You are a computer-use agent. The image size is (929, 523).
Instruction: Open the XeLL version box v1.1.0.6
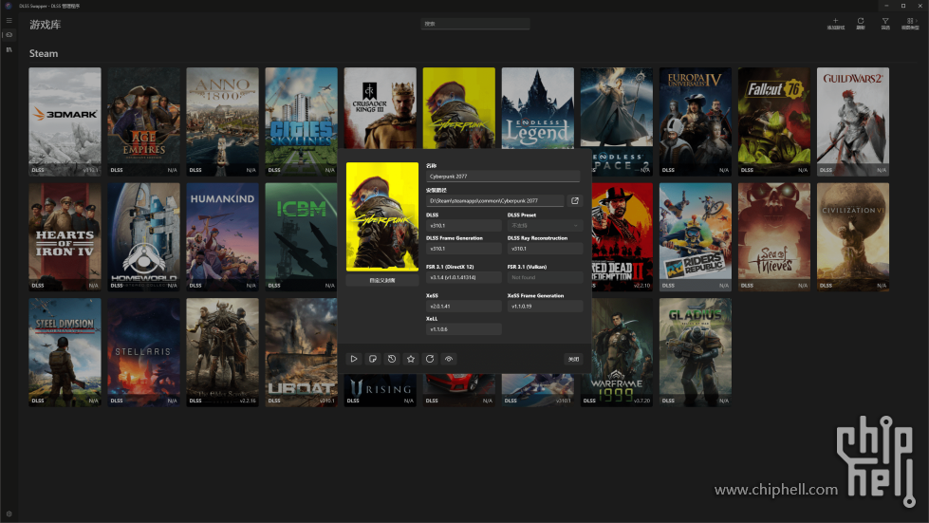(x=463, y=329)
